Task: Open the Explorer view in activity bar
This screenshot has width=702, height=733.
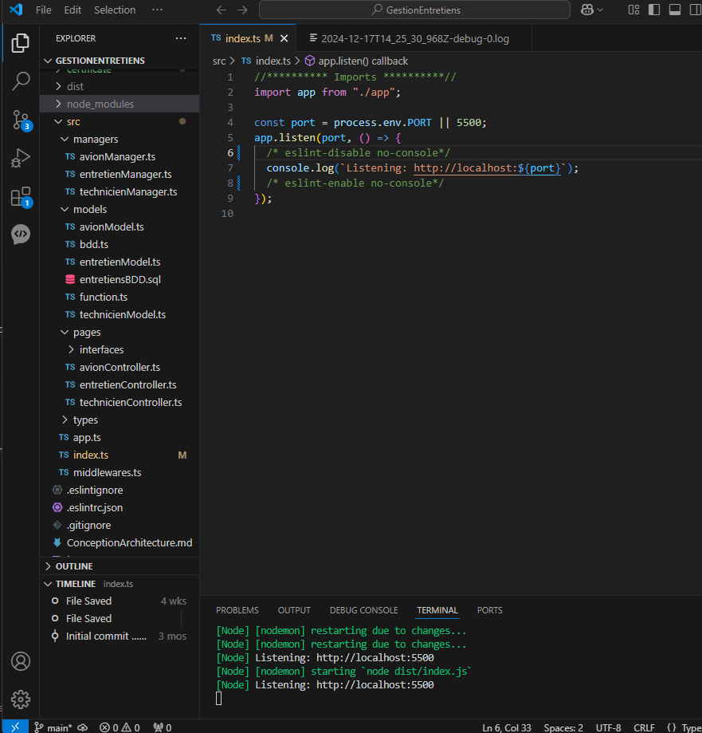Action: click(x=20, y=43)
